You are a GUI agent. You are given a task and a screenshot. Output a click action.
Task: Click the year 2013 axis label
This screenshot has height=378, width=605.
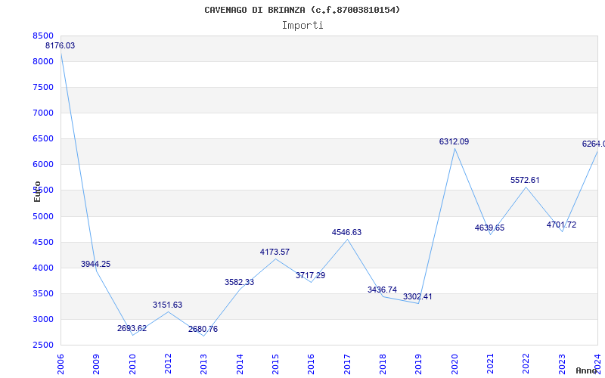pos(203,364)
